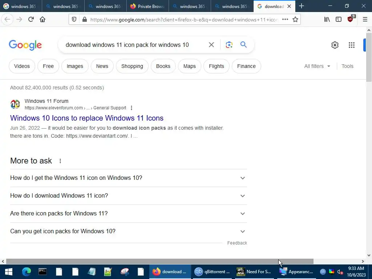372x279 pixels.
Task: Filter results by Images
Action: coord(75,66)
